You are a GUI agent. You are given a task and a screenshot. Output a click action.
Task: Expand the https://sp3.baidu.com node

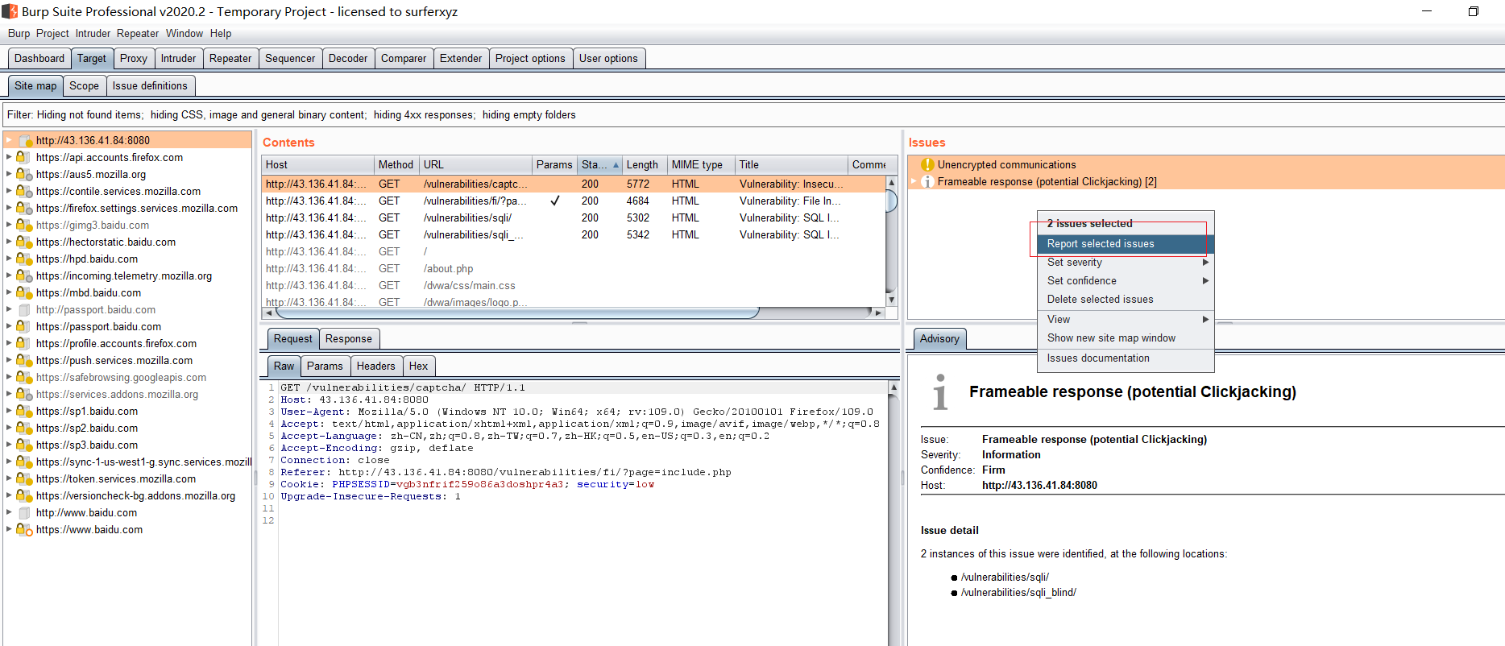(x=9, y=445)
